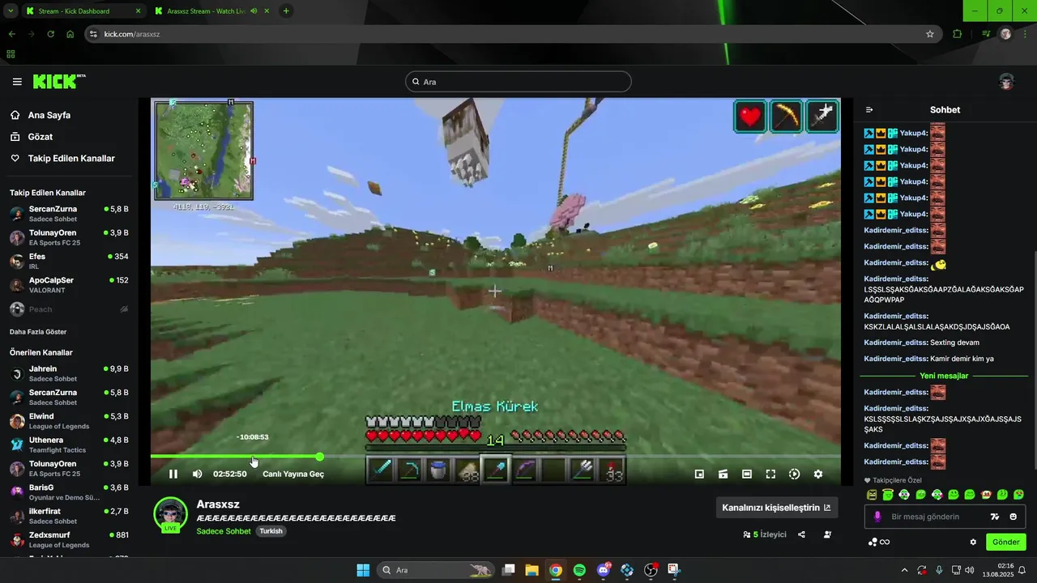
Task: Click the Arasxsz streamer avatar
Action: (x=171, y=515)
